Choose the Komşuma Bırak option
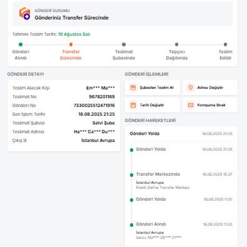Image resolution: width=247 pixels, height=247 pixels. pos(210,105)
